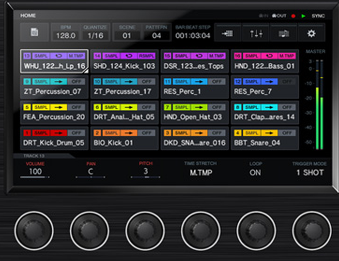339x261 pixels.
Task: Toggle OFF time stretch on RES_Perc_1
Action: [216, 82]
